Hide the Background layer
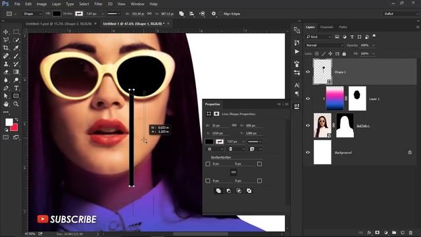 click(x=308, y=152)
